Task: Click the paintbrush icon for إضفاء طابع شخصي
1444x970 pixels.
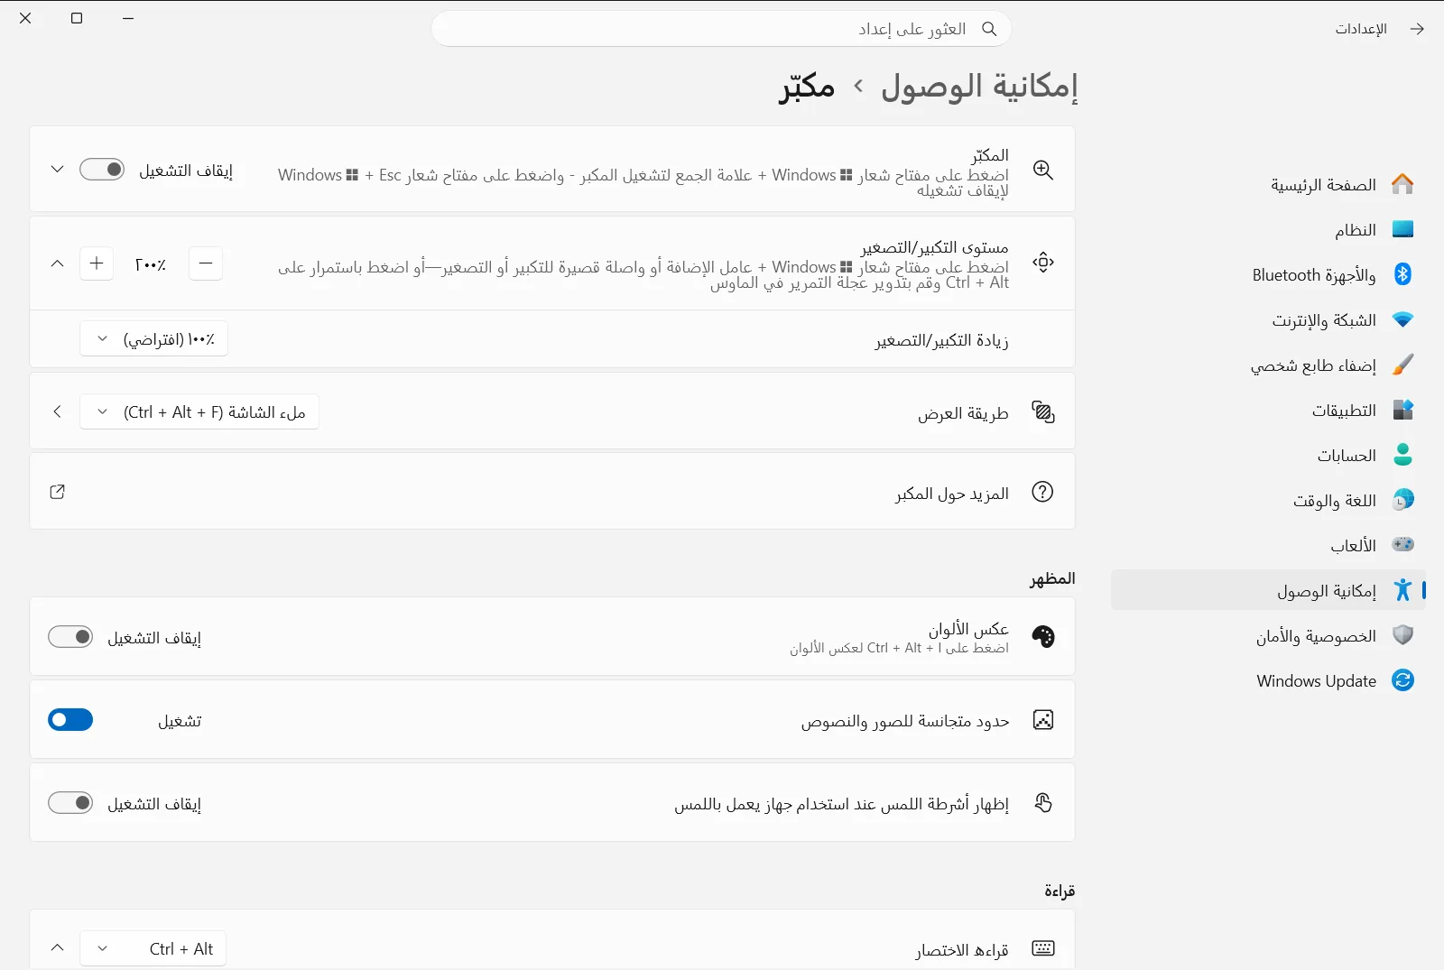Action: (x=1402, y=365)
